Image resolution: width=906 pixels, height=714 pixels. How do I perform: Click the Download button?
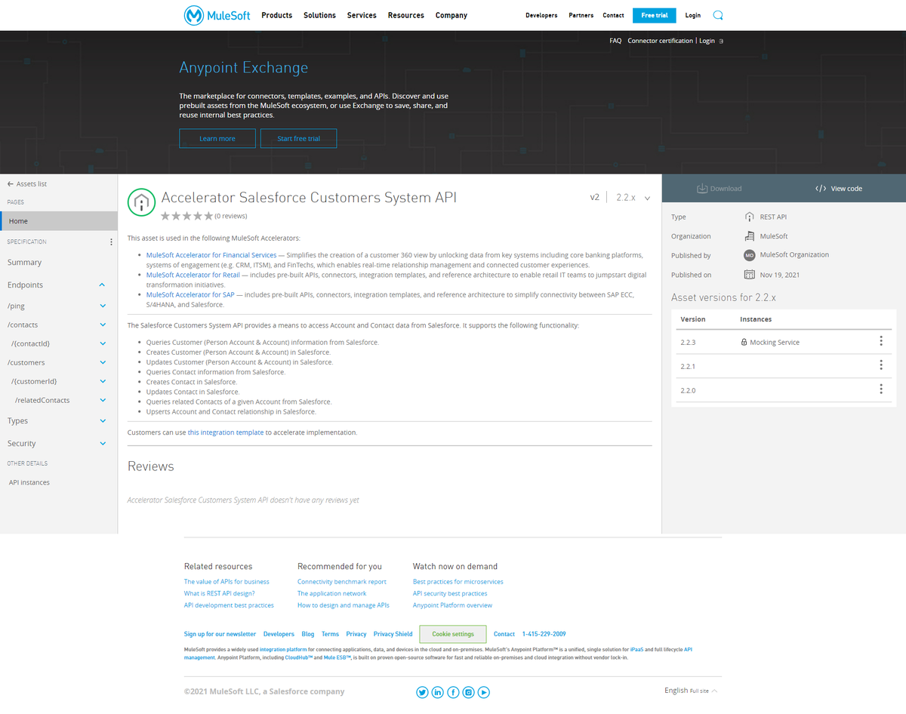click(719, 189)
